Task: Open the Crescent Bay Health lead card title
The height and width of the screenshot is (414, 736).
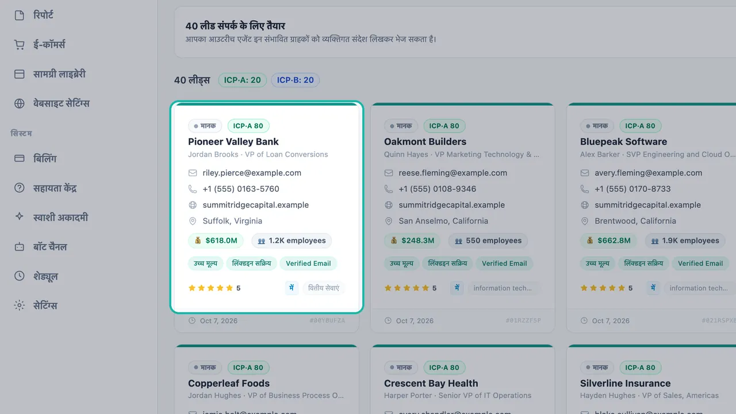Action: coord(431,384)
